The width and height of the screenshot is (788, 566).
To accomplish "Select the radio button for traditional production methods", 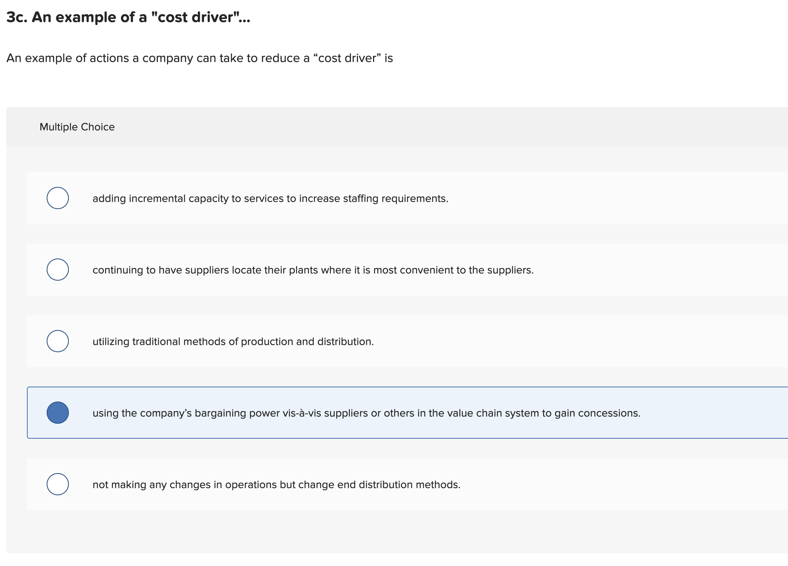I will (57, 341).
